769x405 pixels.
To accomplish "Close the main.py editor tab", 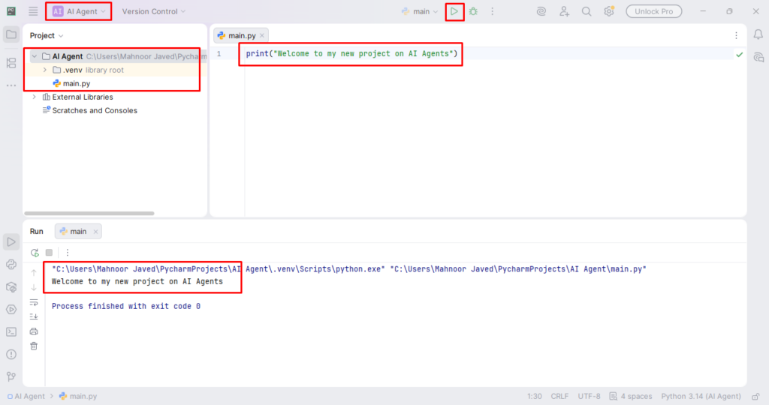I will (262, 36).
